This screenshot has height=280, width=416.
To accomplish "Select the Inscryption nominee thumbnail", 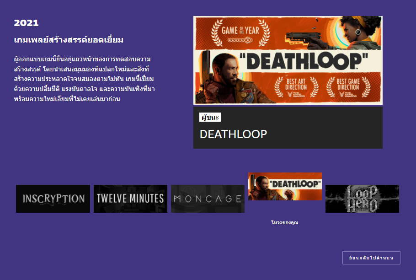I will [x=53, y=199].
